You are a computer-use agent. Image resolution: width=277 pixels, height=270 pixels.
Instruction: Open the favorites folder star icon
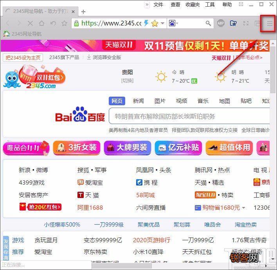233,23
